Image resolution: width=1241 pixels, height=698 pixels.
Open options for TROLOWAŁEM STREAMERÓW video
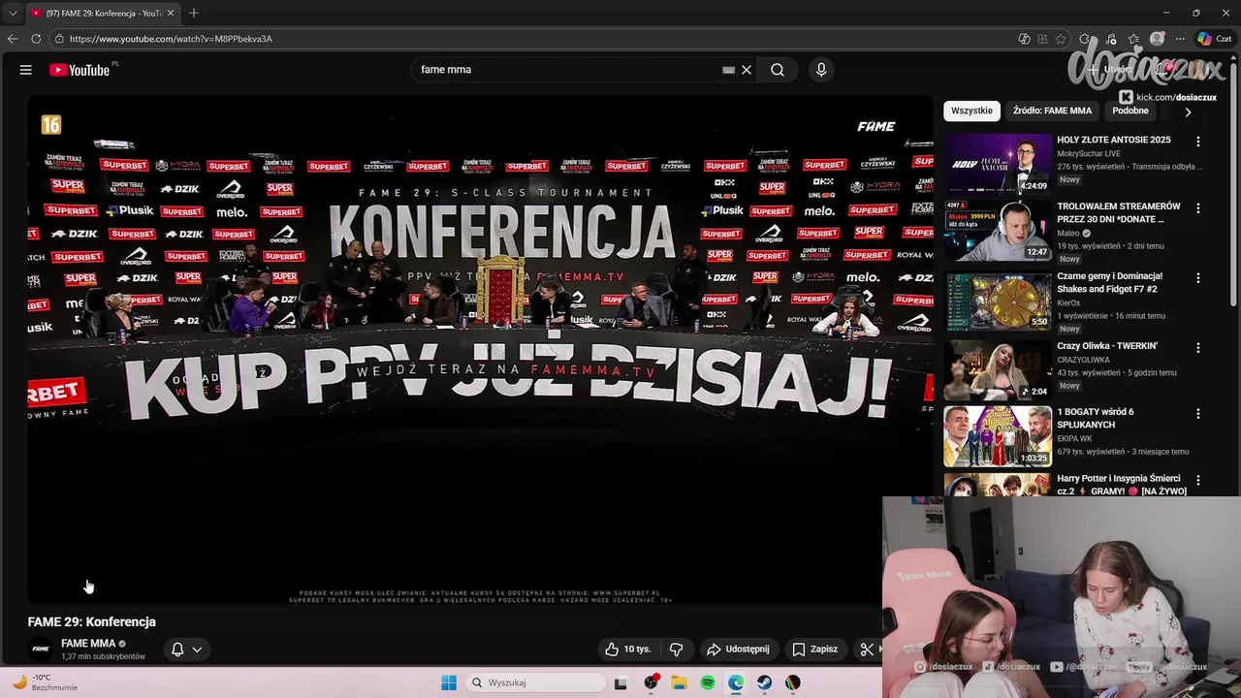[x=1198, y=208]
